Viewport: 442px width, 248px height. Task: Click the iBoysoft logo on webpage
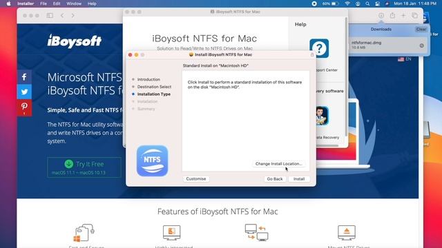[75, 41]
